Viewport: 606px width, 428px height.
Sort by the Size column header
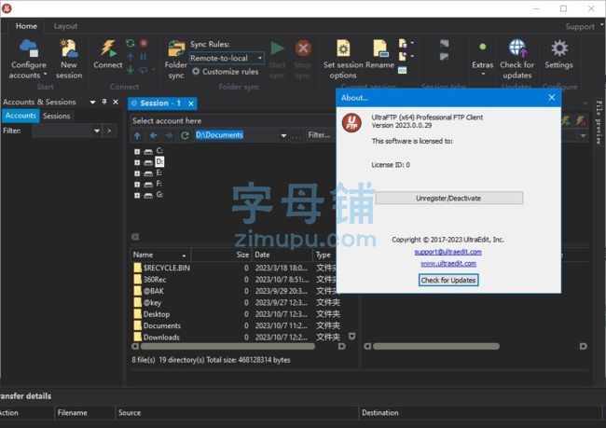click(221, 255)
